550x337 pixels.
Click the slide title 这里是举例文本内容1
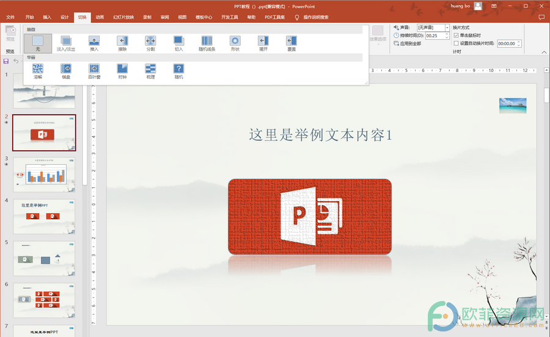(x=320, y=135)
